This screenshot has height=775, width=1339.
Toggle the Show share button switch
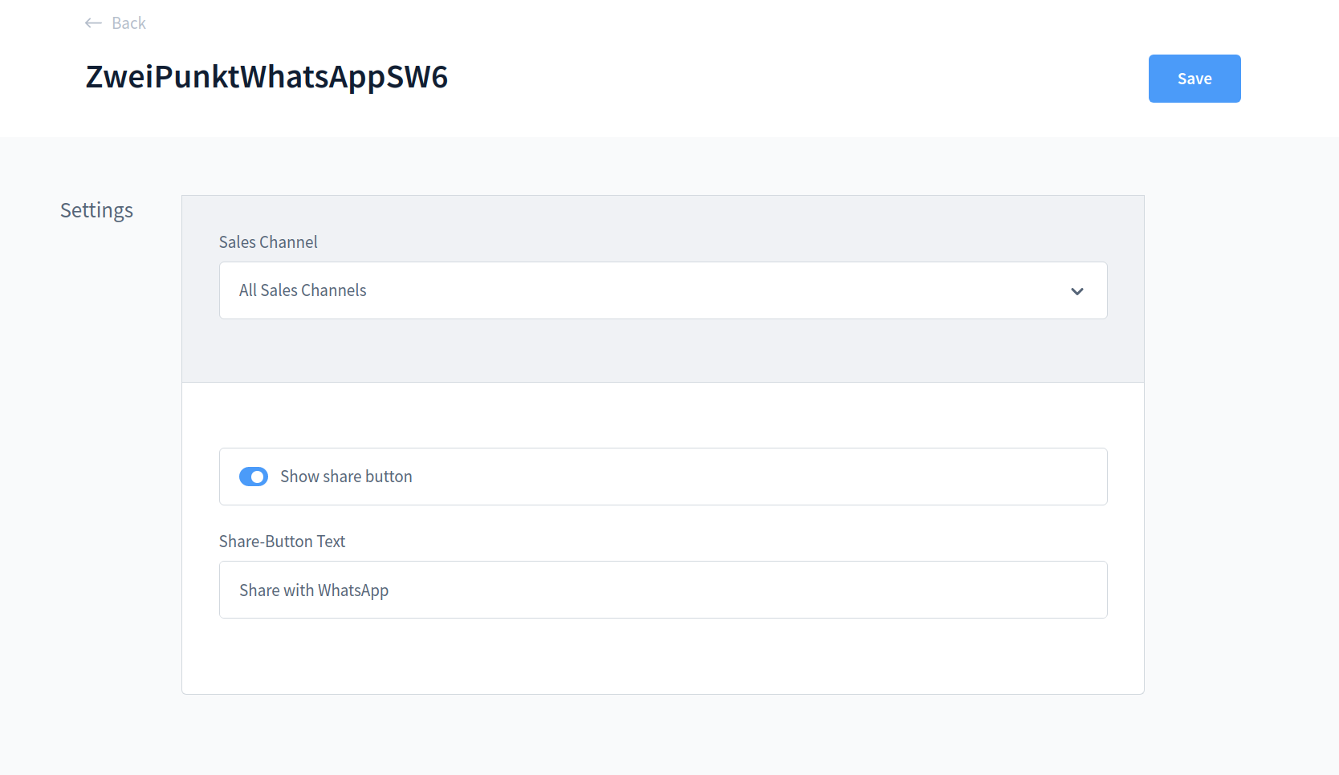tap(254, 477)
